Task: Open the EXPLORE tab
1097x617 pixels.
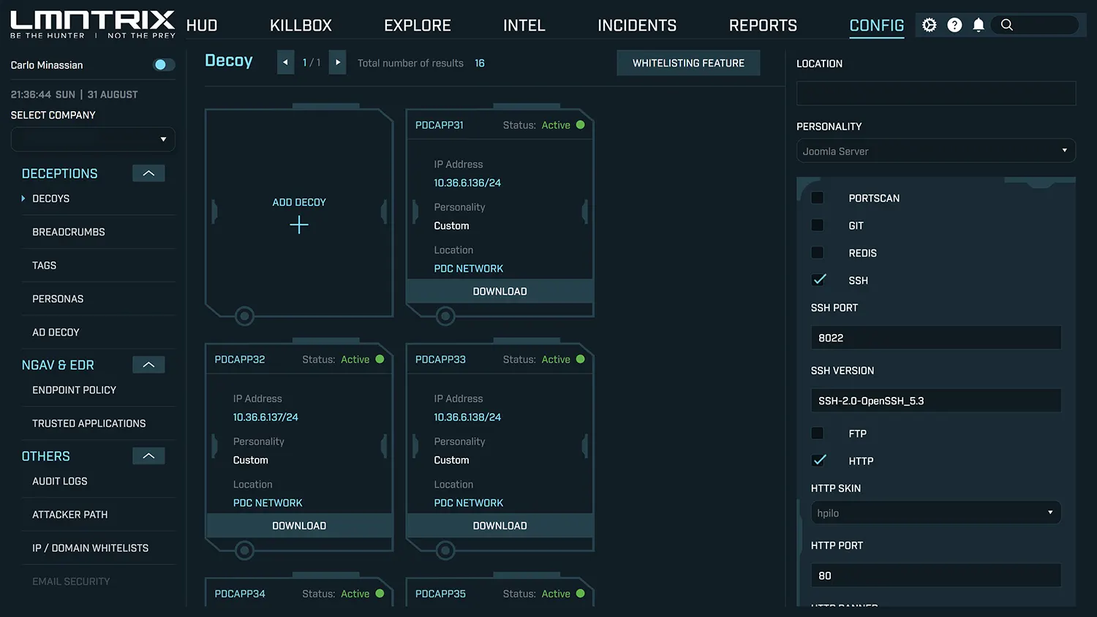Action: tap(418, 26)
